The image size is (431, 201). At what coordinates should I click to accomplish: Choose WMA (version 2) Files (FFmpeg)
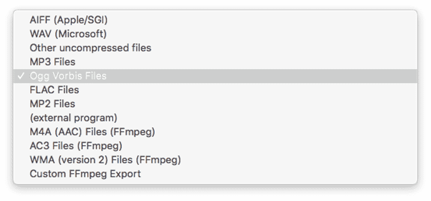coord(105,160)
